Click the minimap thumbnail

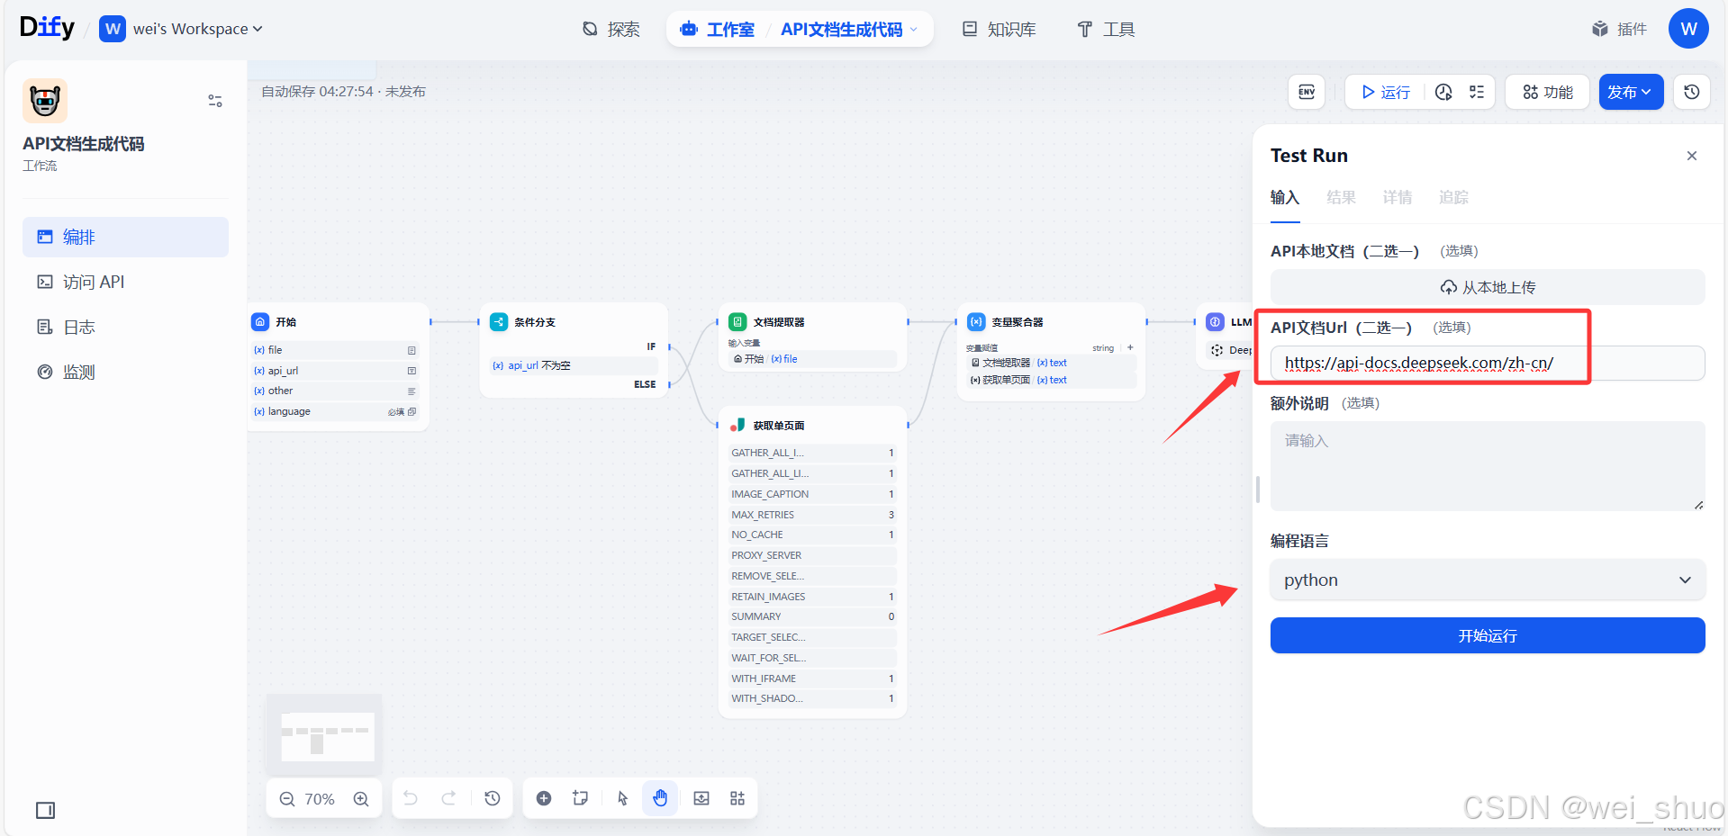(324, 733)
